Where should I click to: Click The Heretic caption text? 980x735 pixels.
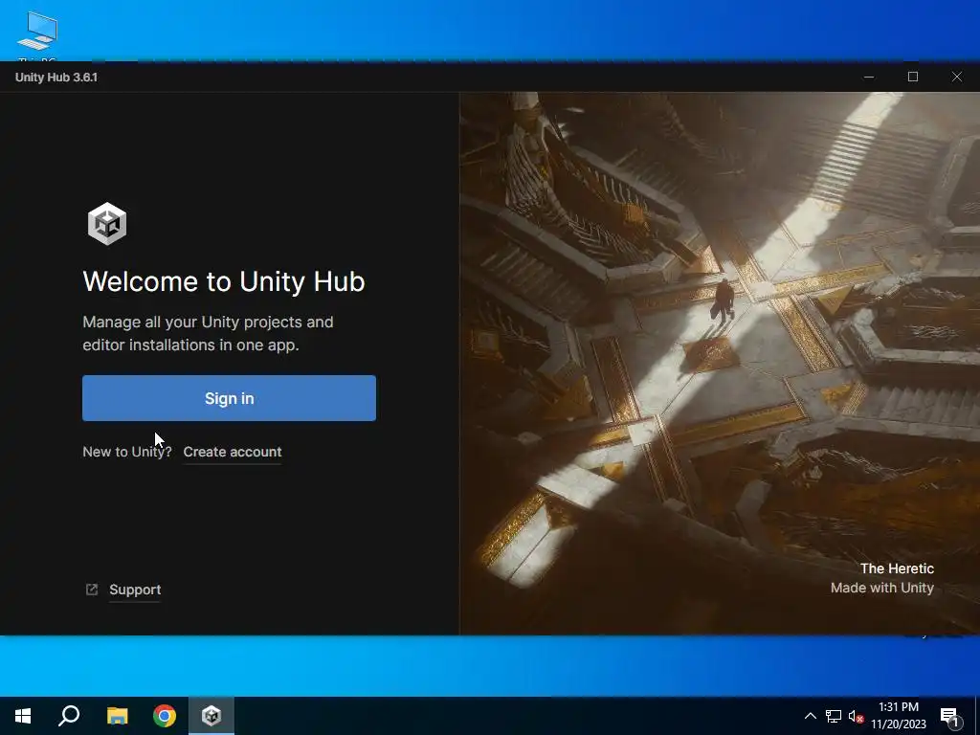click(x=897, y=568)
